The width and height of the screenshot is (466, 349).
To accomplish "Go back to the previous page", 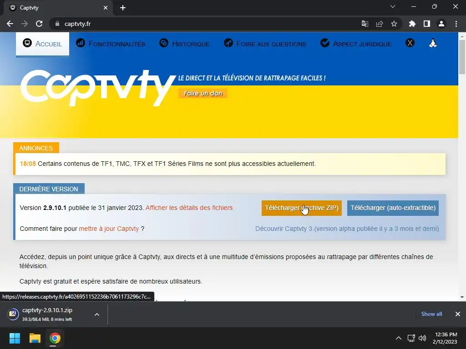I will (10, 24).
